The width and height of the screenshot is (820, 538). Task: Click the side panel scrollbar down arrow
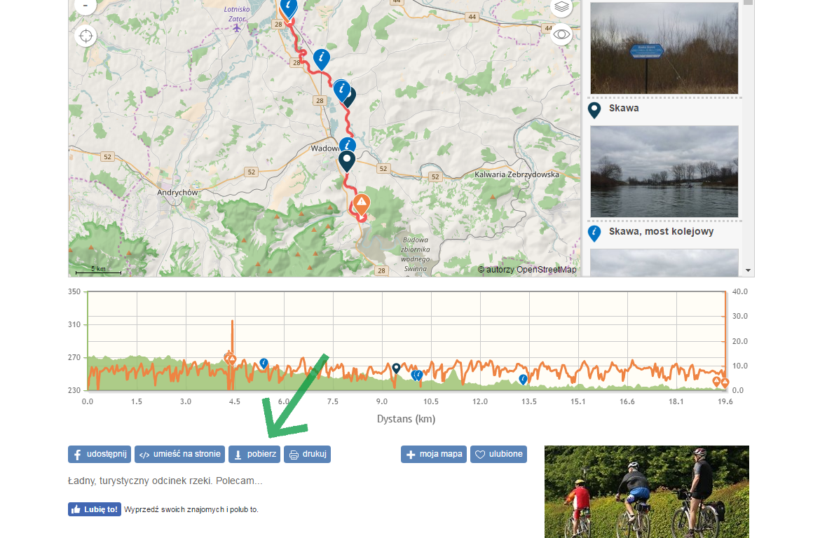tap(749, 270)
